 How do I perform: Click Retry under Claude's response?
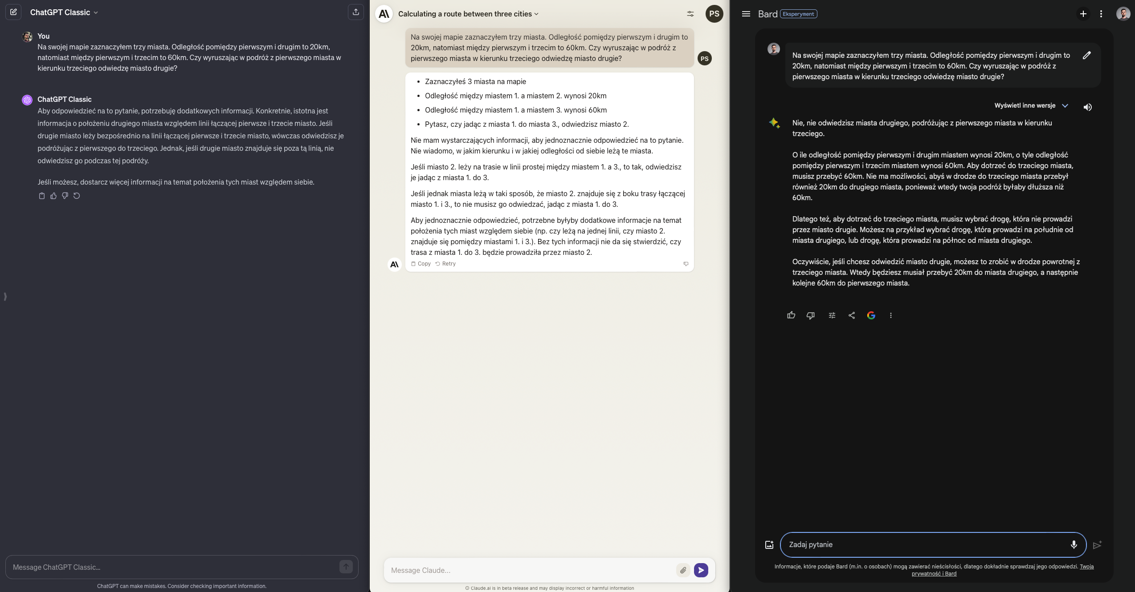click(445, 264)
